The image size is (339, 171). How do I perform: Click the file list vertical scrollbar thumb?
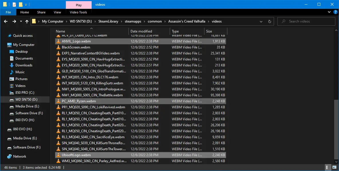[336, 129]
